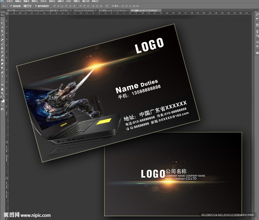Select the Rectangular Marquee tool

pos(2,19)
